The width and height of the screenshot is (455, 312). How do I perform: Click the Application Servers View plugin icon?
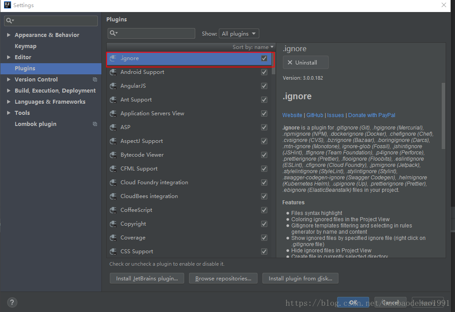point(113,113)
